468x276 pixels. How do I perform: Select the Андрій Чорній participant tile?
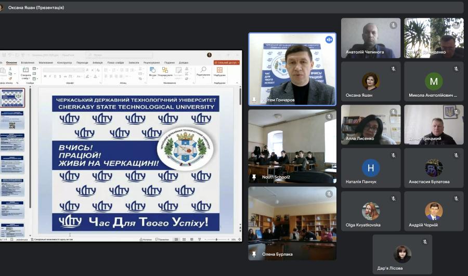(434, 211)
